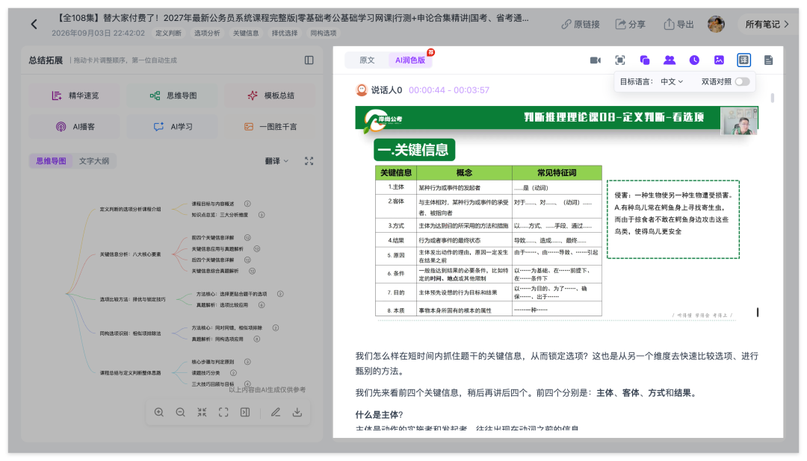Toggle the 双语对照 switch
This screenshot has height=461, width=807.
tap(742, 82)
